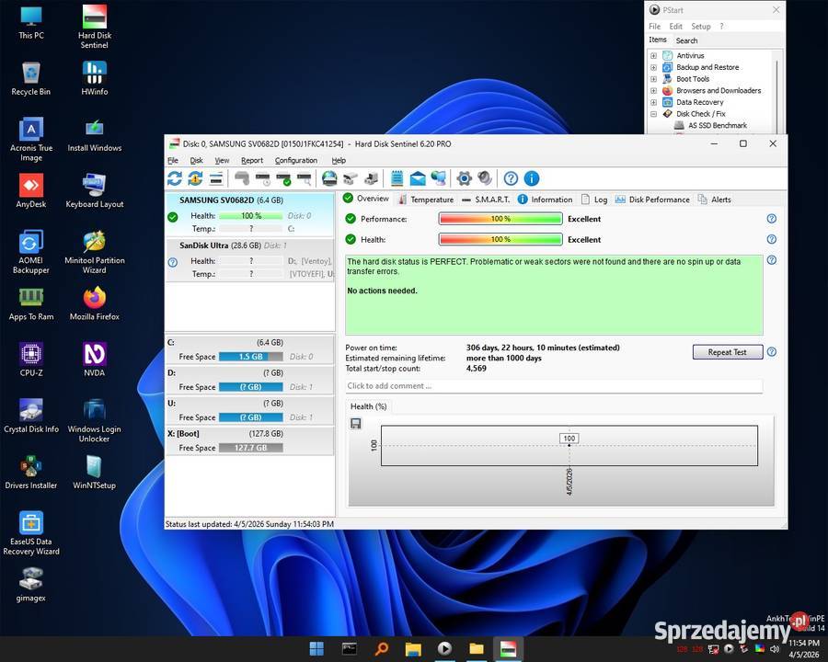Image resolution: width=828 pixels, height=662 pixels.
Task: Expand the Data Recovery tree node
Action: (653, 102)
